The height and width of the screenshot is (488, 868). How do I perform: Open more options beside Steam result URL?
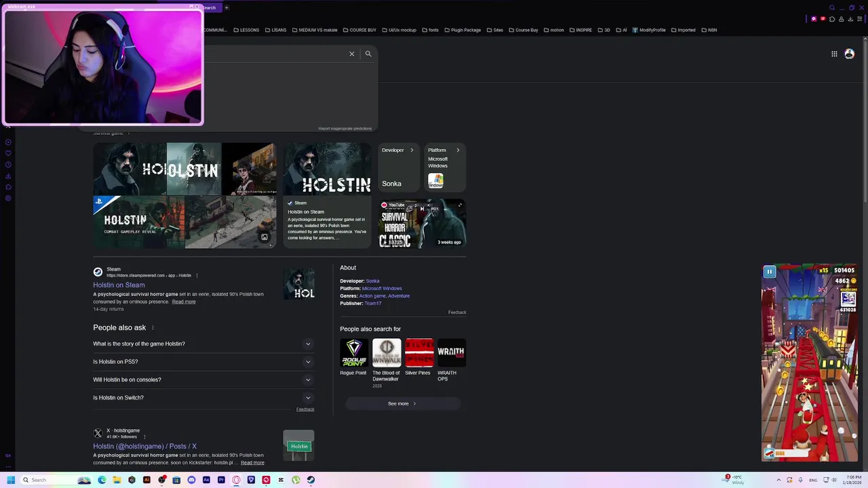tap(197, 275)
